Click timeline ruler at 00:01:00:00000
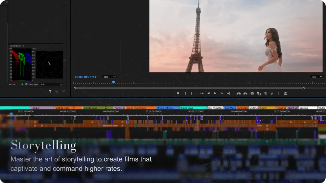This screenshot has width=326, height=183. pos(26,111)
